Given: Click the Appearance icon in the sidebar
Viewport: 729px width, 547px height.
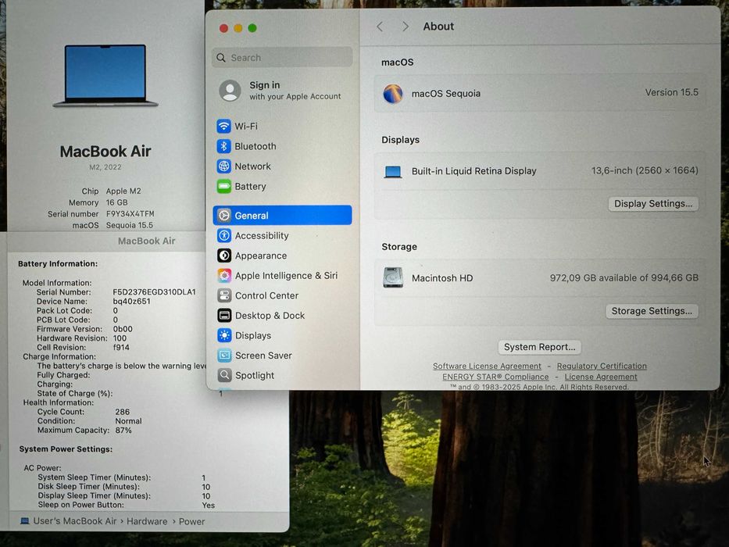Looking at the screenshot, I should point(224,256).
